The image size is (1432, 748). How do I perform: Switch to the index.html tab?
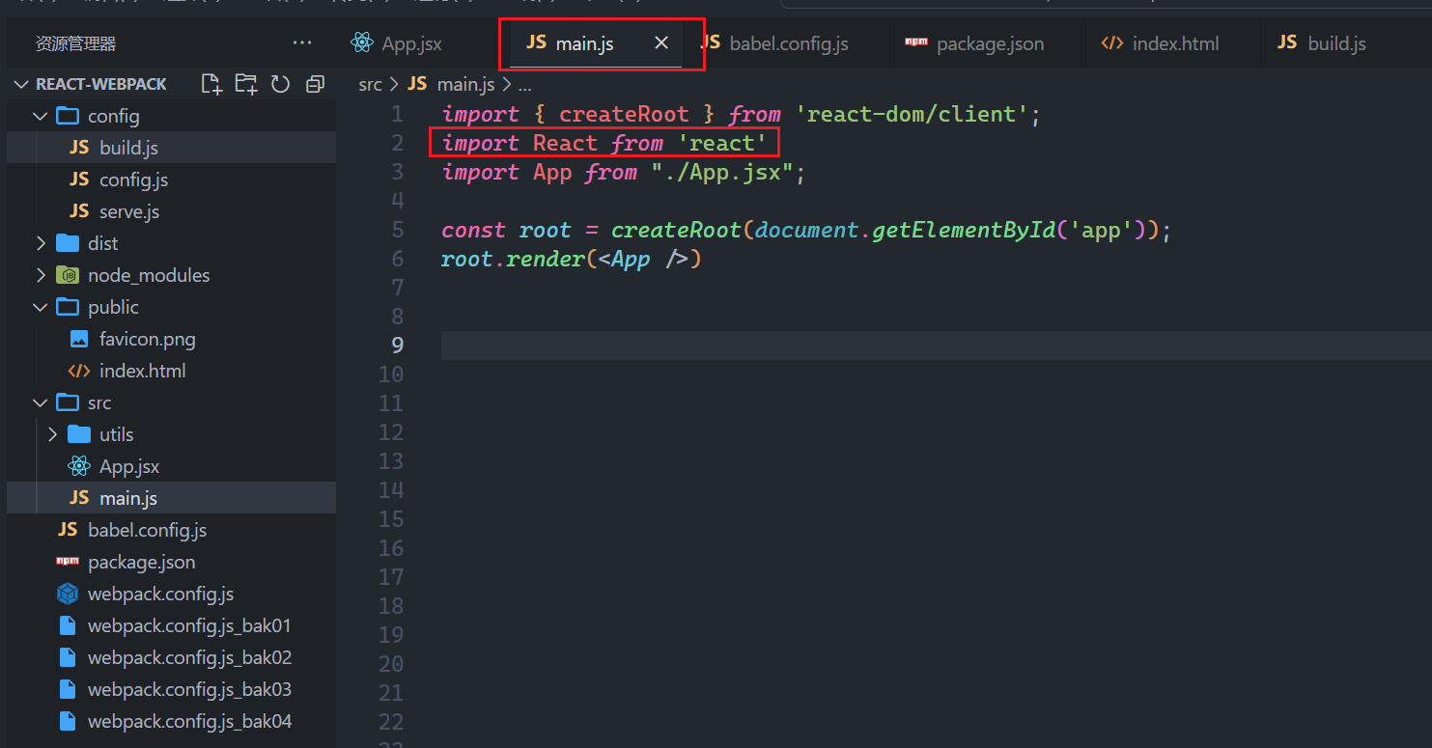[1160, 43]
